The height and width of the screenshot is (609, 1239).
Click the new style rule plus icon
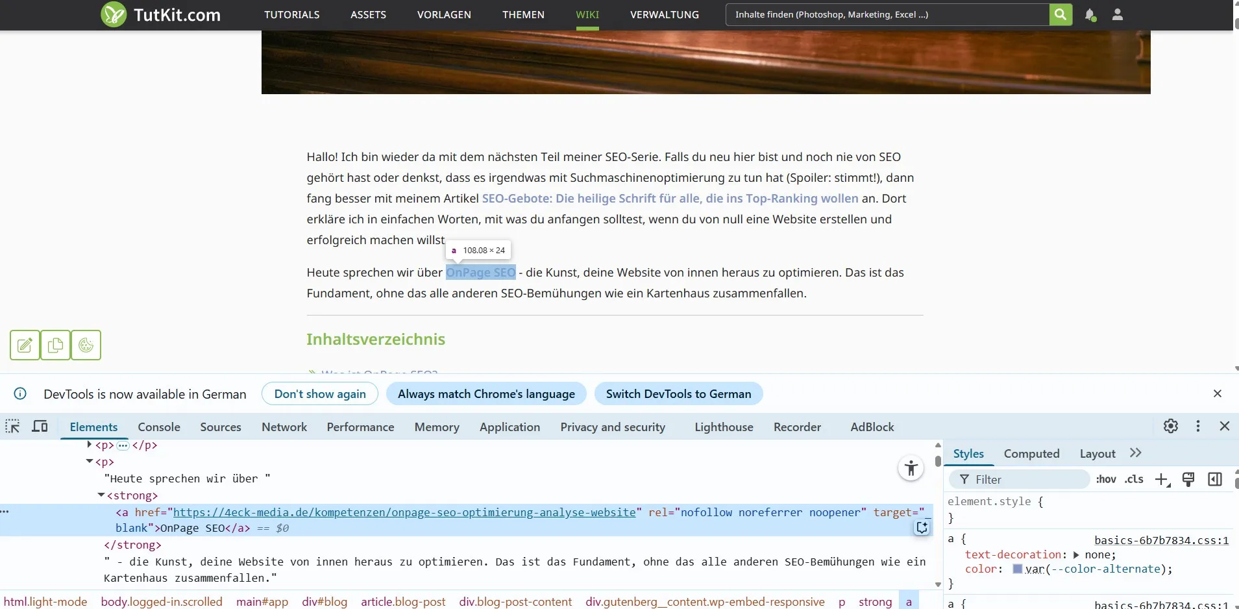pos(1162,480)
